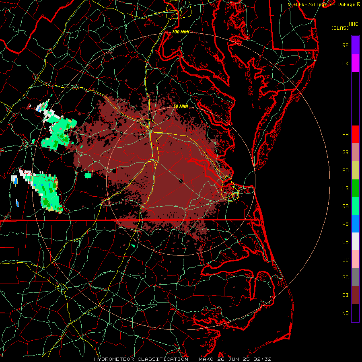The width and height of the screenshot is (362, 362).
Task: Click the 'BD' legend label
Action: pos(345,171)
